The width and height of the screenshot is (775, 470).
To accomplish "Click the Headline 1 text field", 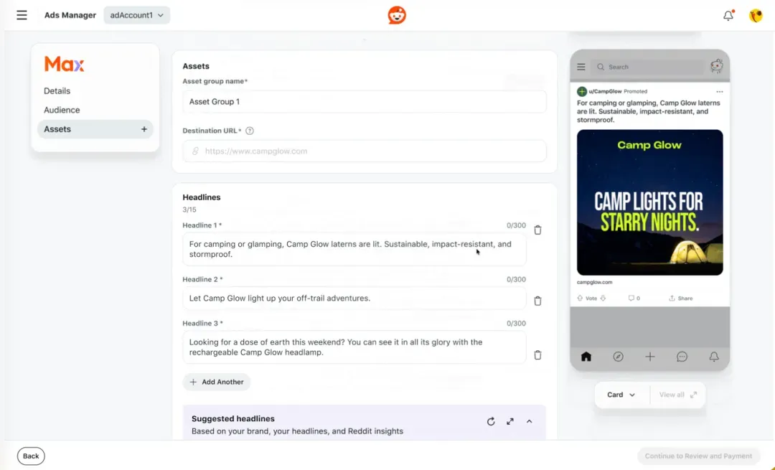I will [x=354, y=249].
